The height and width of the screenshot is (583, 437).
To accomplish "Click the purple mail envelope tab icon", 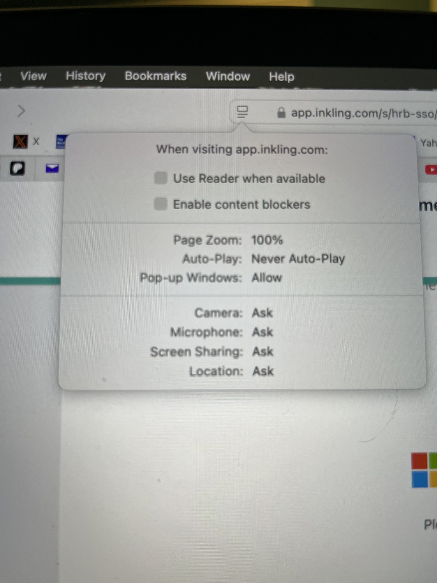I will 52,168.
